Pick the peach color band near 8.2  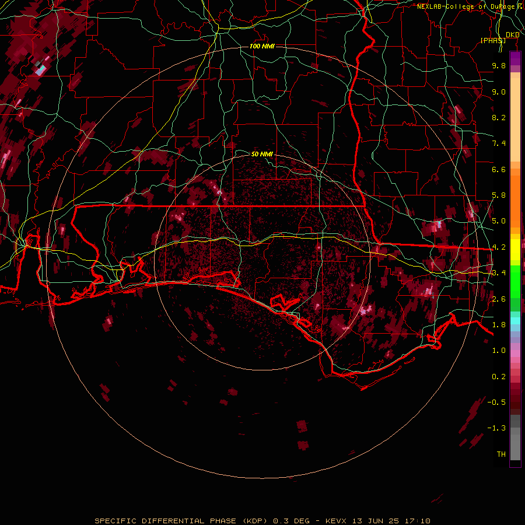click(x=515, y=120)
